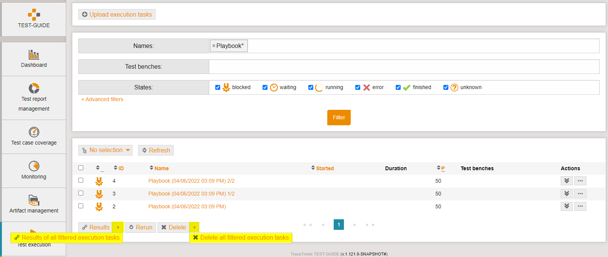Sort the table by P priority column
608x257 pixels.
tap(441, 168)
